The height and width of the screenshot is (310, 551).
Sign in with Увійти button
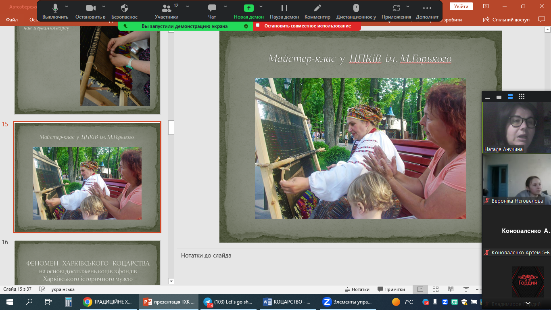coord(461,6)
